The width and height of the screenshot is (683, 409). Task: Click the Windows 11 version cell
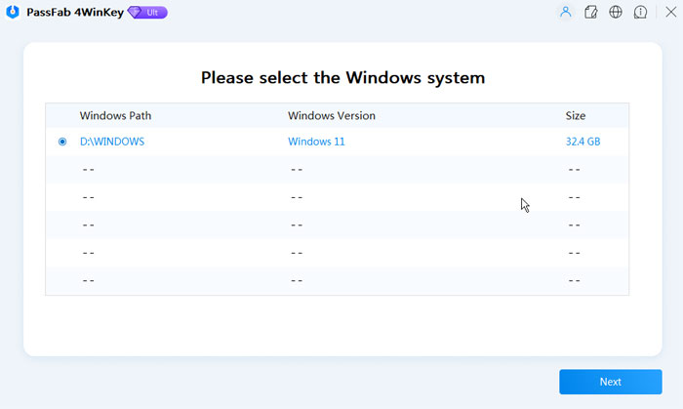[x=316, y=142]
